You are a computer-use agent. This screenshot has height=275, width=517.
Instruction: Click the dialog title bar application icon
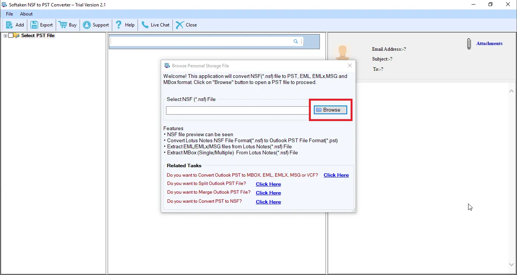click(167, 65)
